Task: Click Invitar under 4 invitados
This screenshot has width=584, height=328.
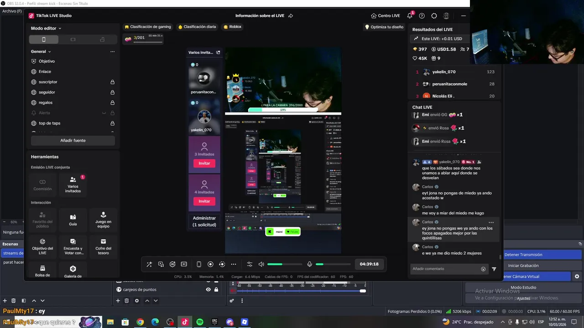Action: (204, 201)
